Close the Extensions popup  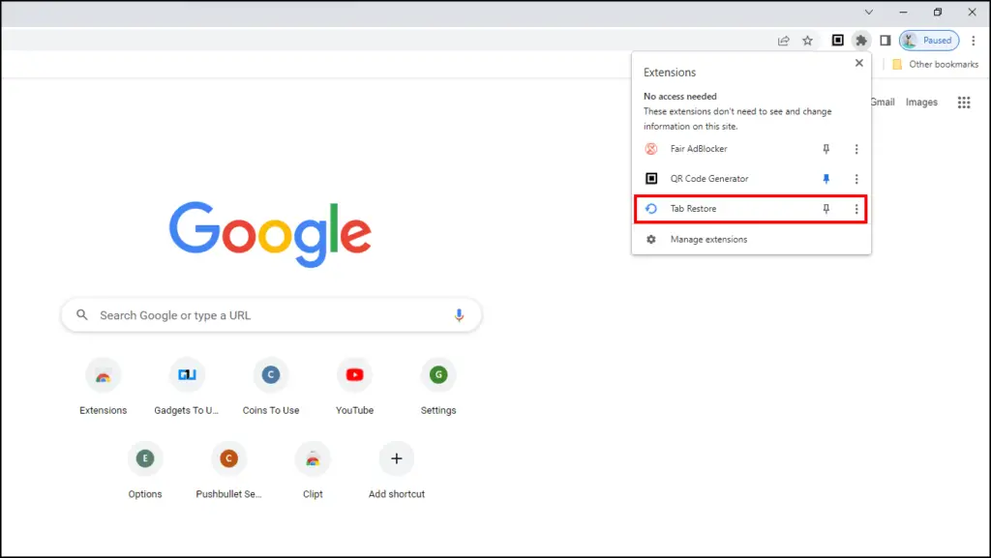click(x=859, y=63)
